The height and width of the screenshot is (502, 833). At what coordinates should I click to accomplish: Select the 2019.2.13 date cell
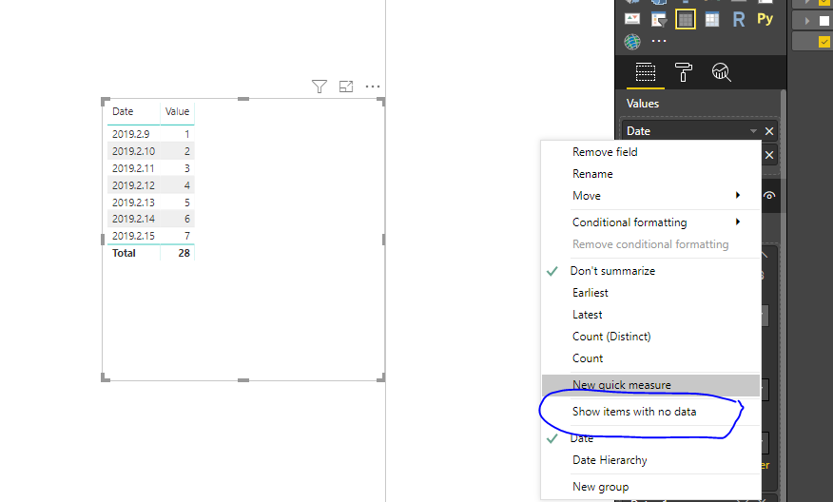133,202
